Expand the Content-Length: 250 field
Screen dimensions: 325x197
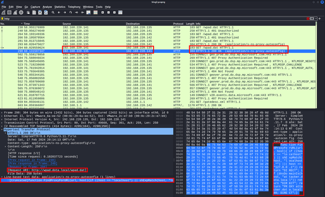(6, 146)
